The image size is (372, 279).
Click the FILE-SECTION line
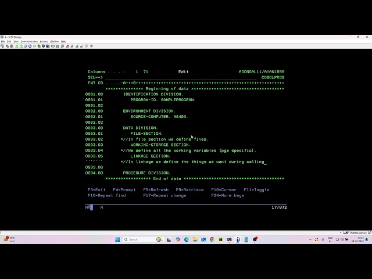[146, 134]
